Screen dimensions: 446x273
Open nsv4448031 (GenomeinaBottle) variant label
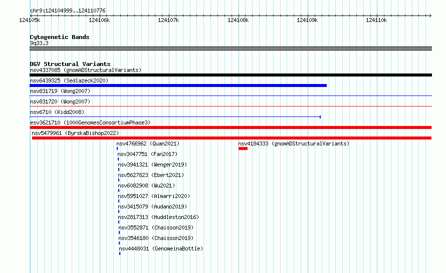pyautogui.click(x=161, y=248)
